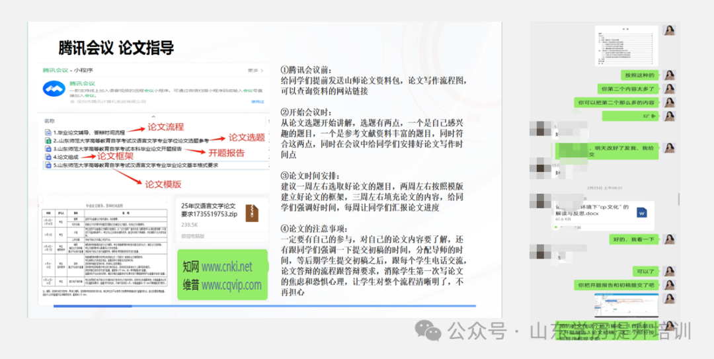Click avatar next to the voice message
Screen dimensions: 714x359
(669, 116)
